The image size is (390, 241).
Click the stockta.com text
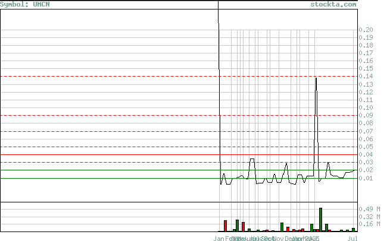click(333, 5)
